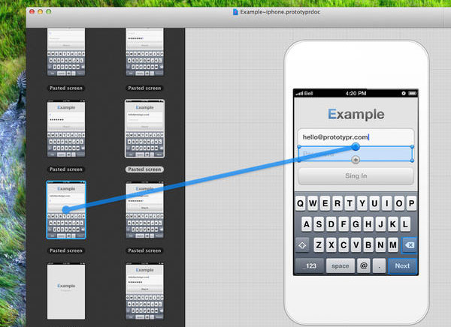
Task: Tap the S key
Action: coord(319,224)
